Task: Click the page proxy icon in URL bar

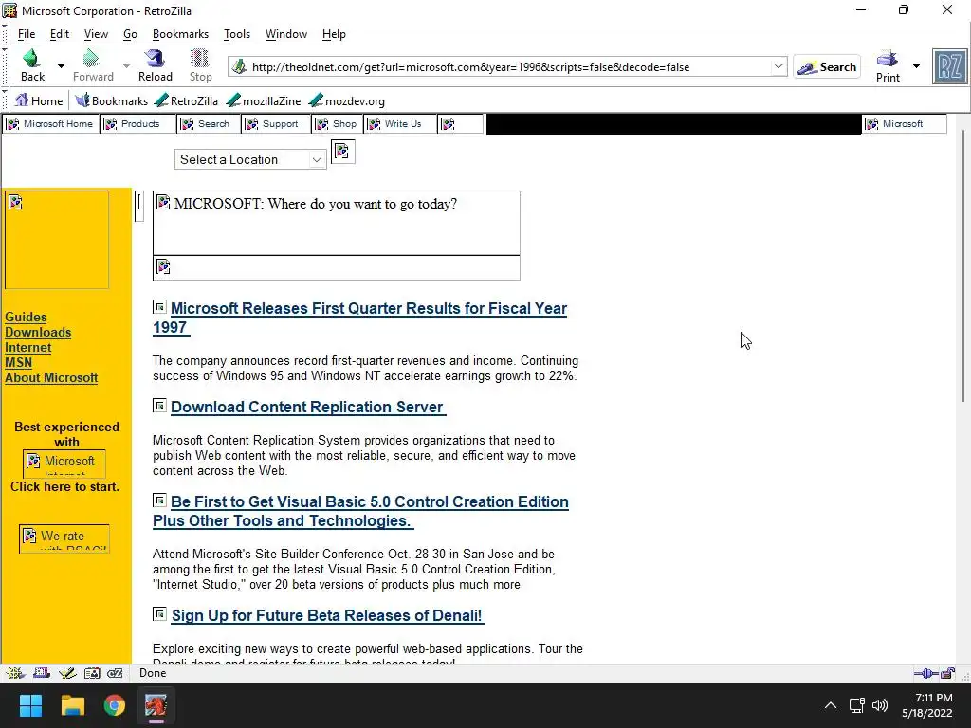Action: click(x=239, y=66)
